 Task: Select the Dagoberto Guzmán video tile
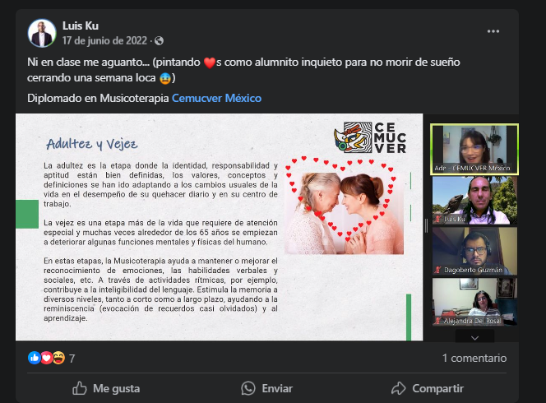point(474,251)
